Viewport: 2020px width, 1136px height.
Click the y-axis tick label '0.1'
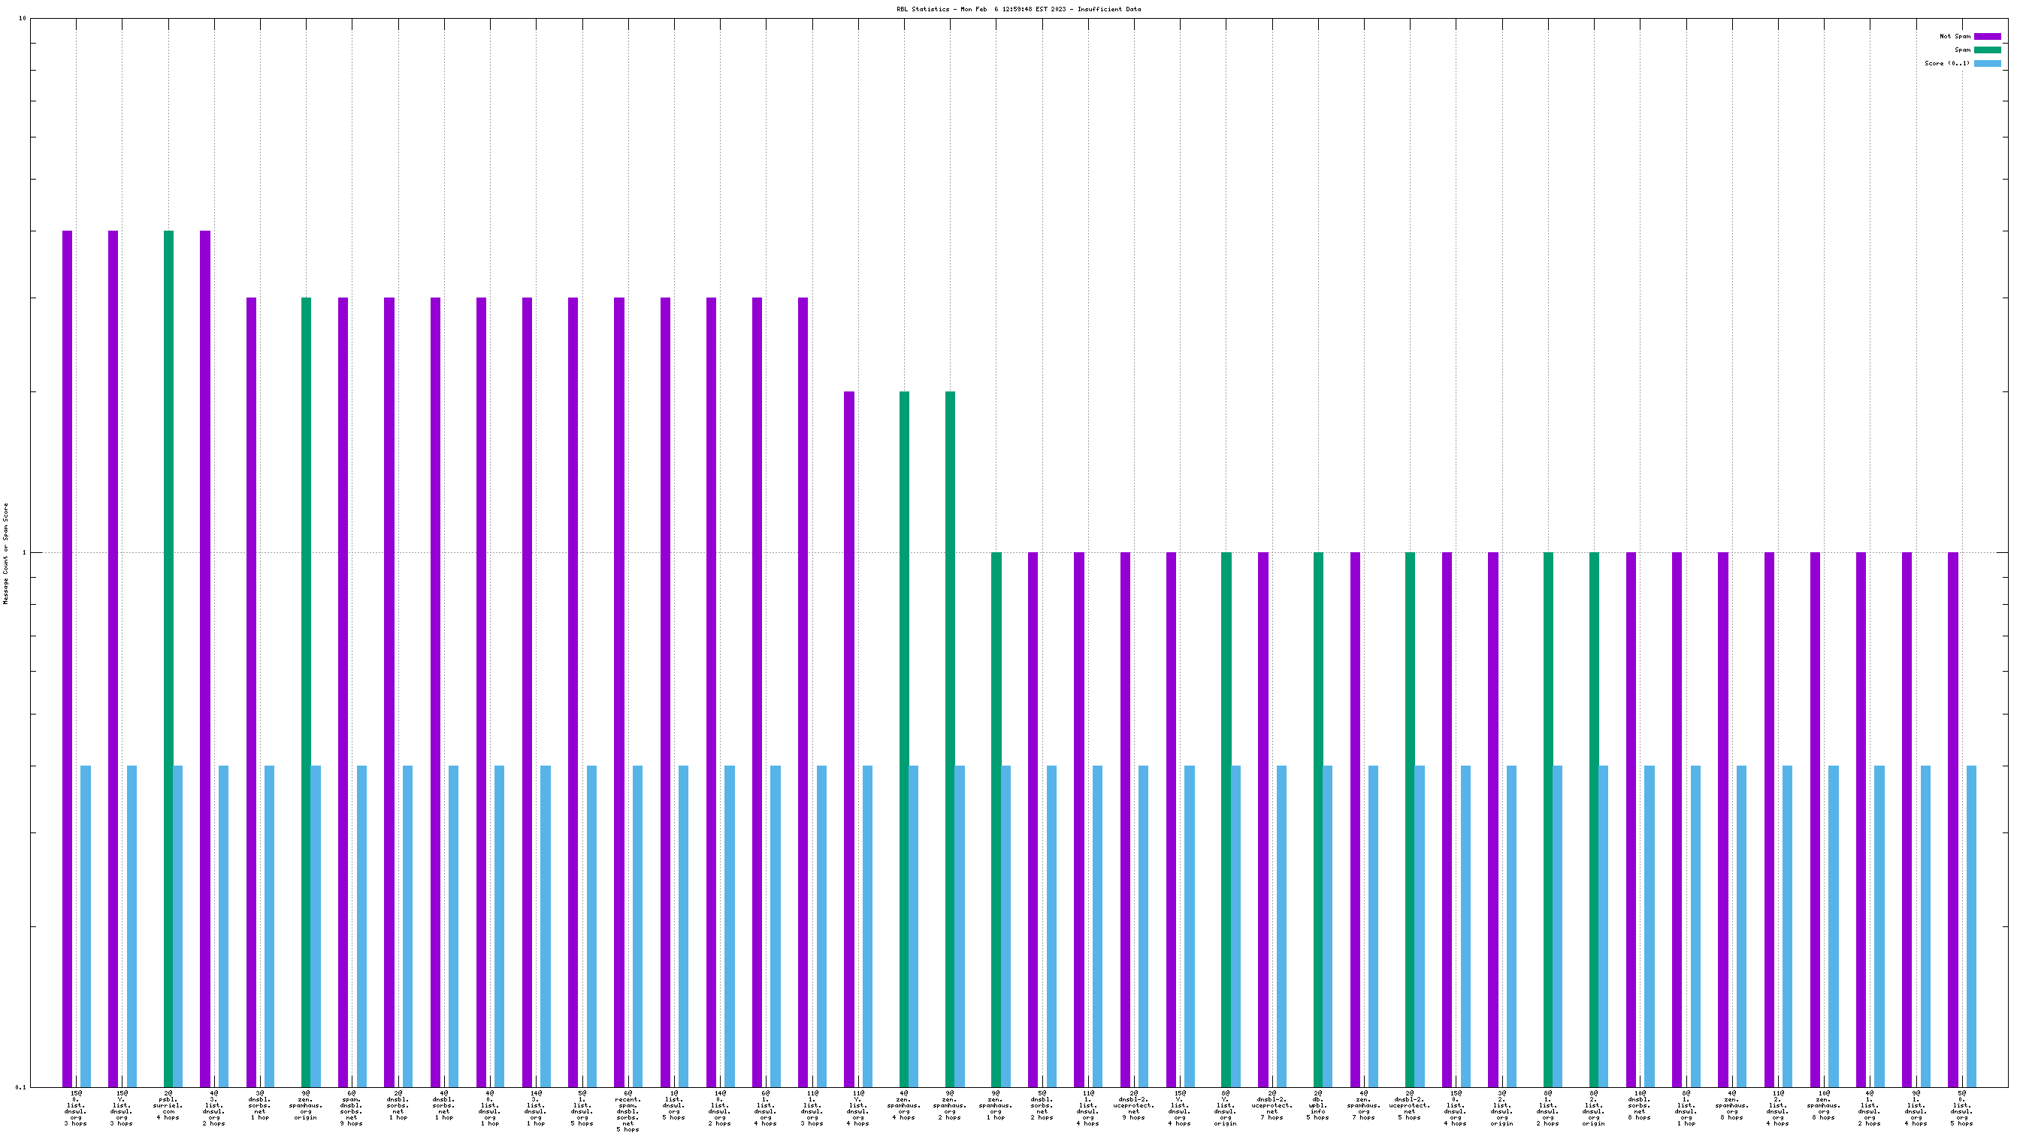tap(20, 1087)
